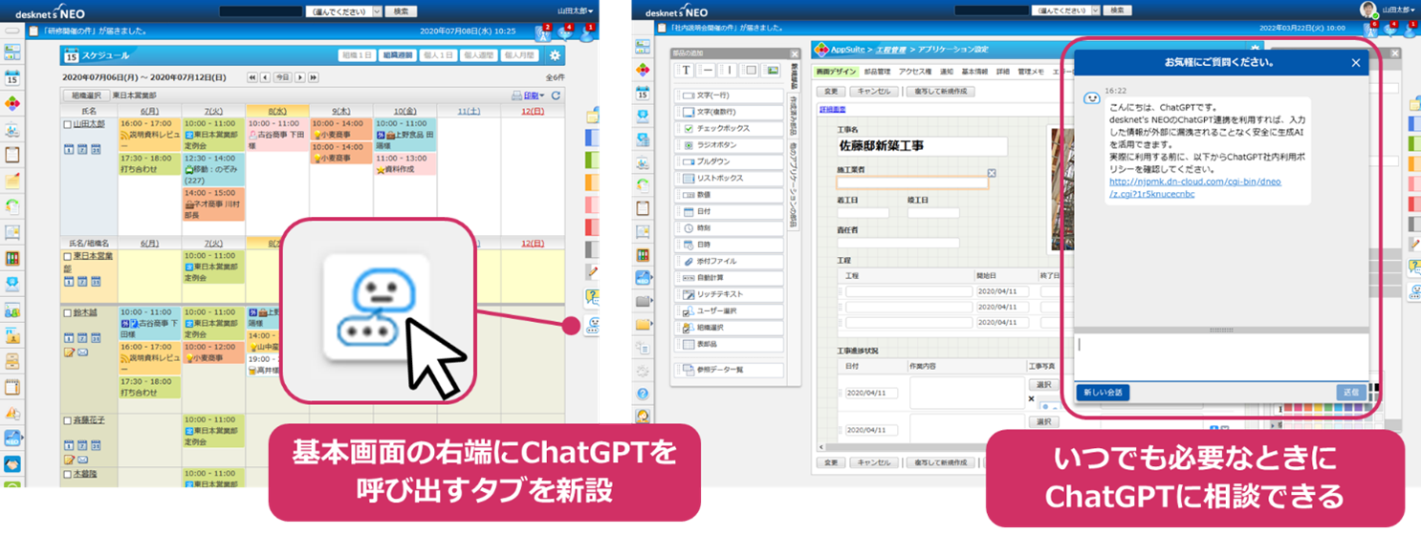Add 表部品 part from parts list
Screen dimensions: 1421x535
pos(729,344)
